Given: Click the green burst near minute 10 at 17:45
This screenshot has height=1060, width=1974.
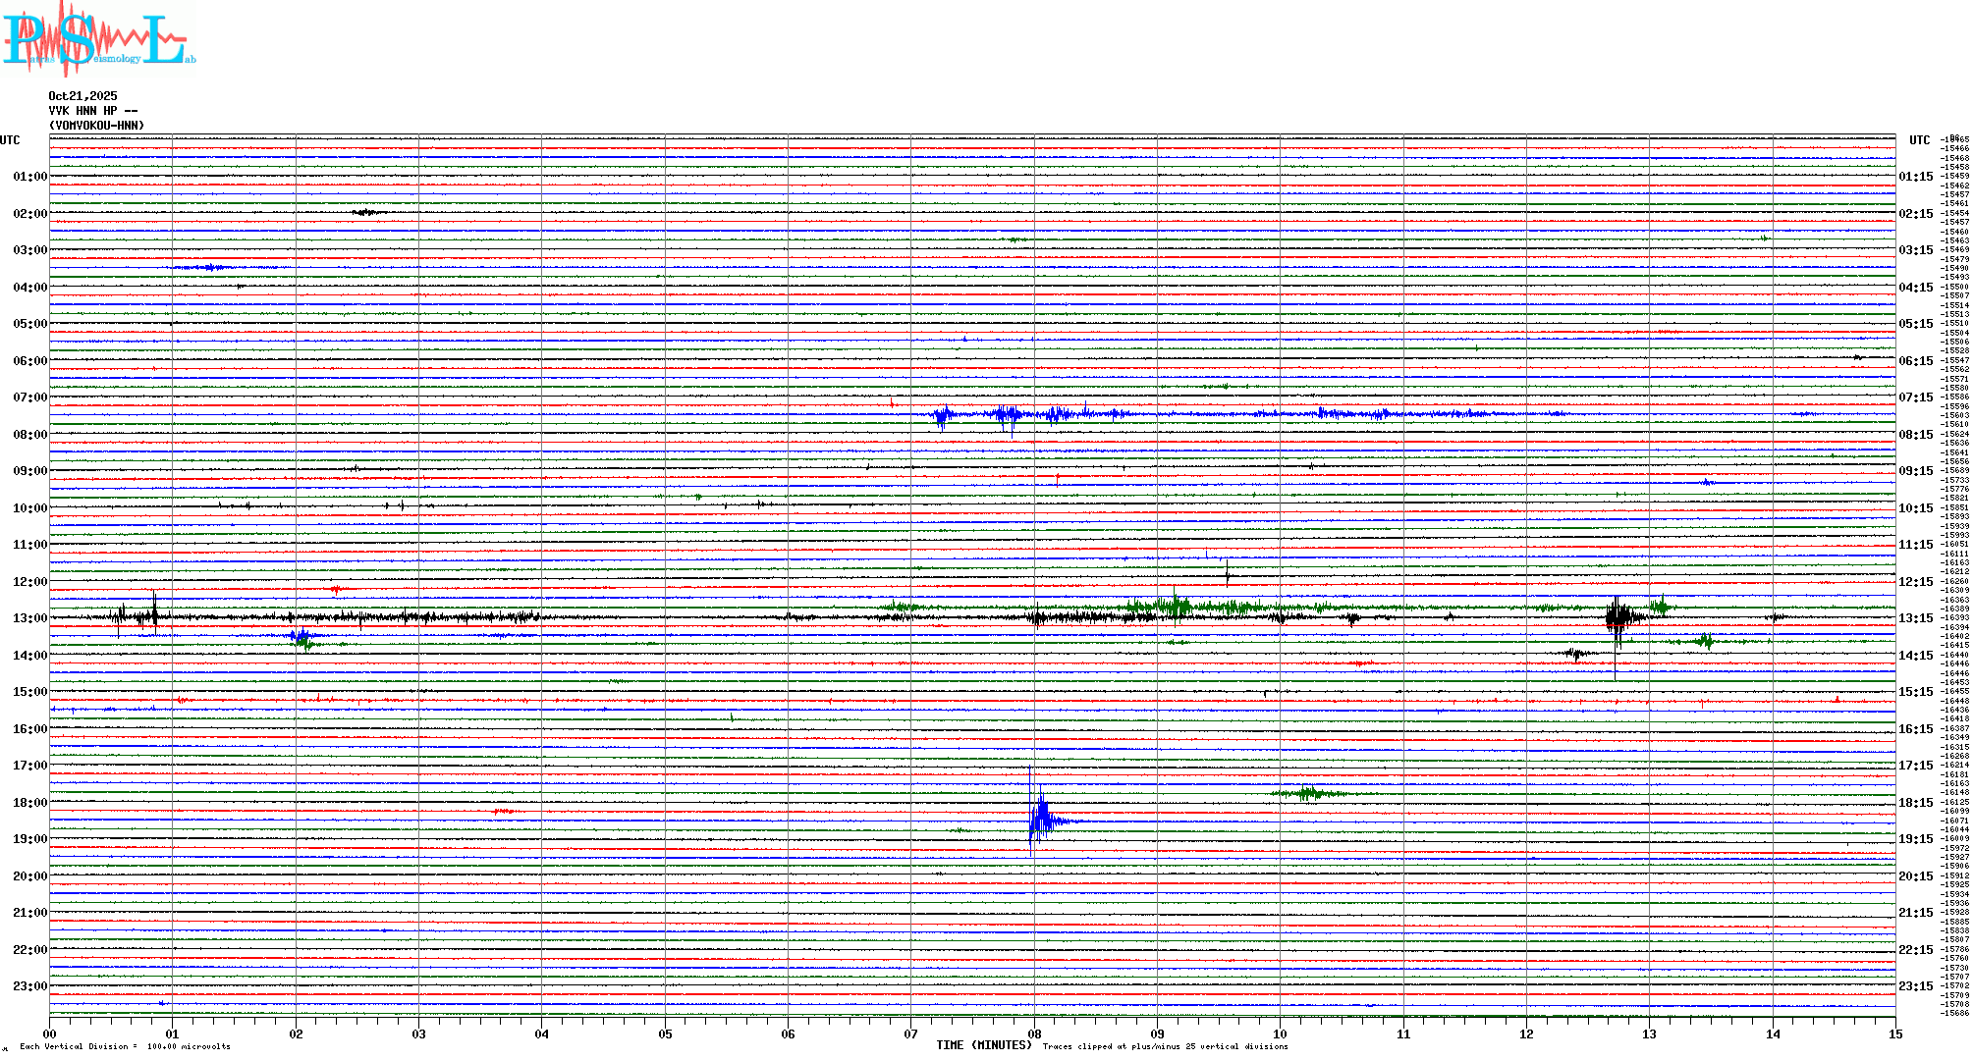Looking at the screenshot, I should (1308, 793).
